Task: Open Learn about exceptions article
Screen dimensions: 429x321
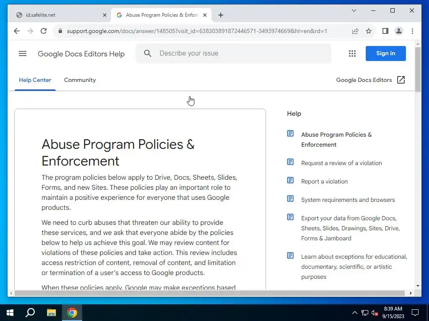Action: pos(354,267)
